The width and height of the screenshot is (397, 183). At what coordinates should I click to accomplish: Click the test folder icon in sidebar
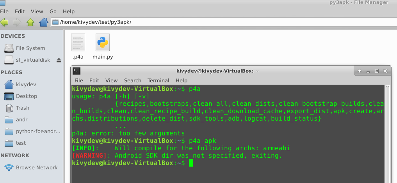9,143
